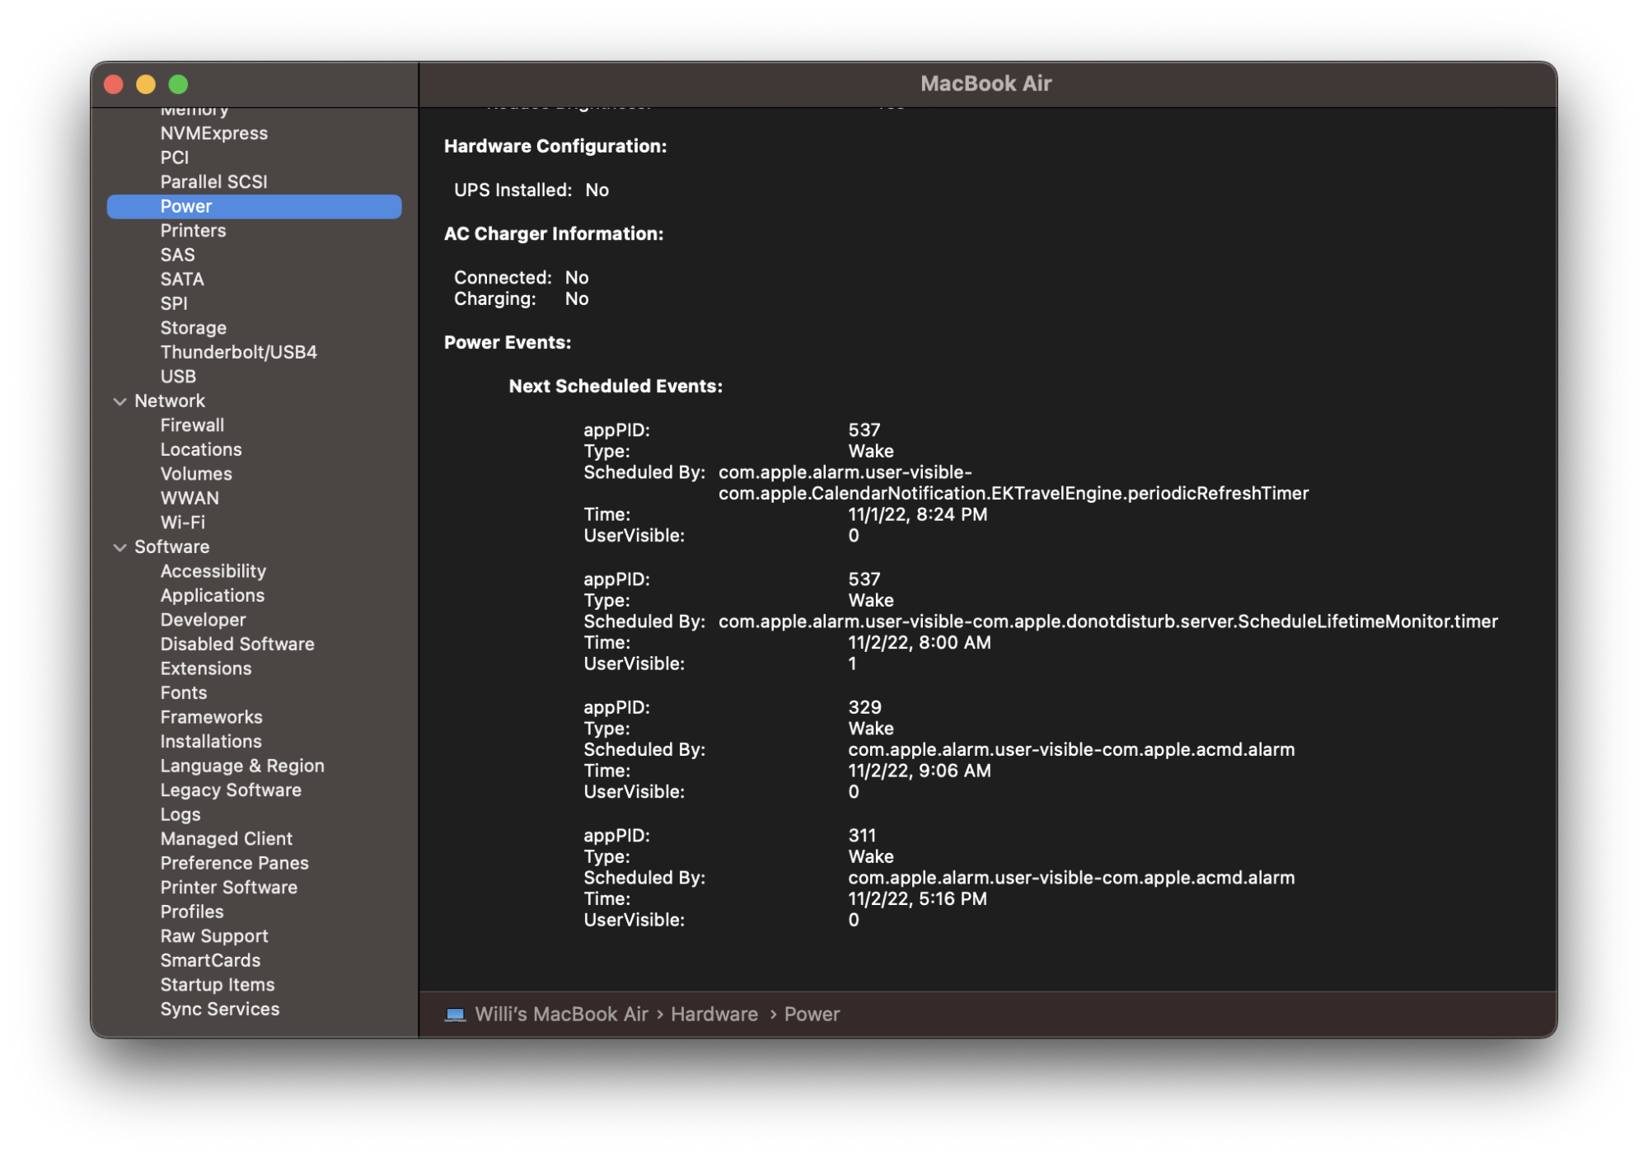Click the UPS Installed No value
Viewport: 1648px width, 1158px height.
[597, 190]
